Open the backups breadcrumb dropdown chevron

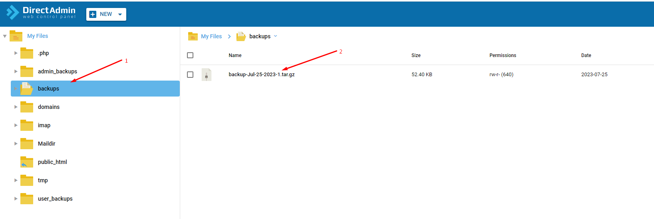[275, 36]
